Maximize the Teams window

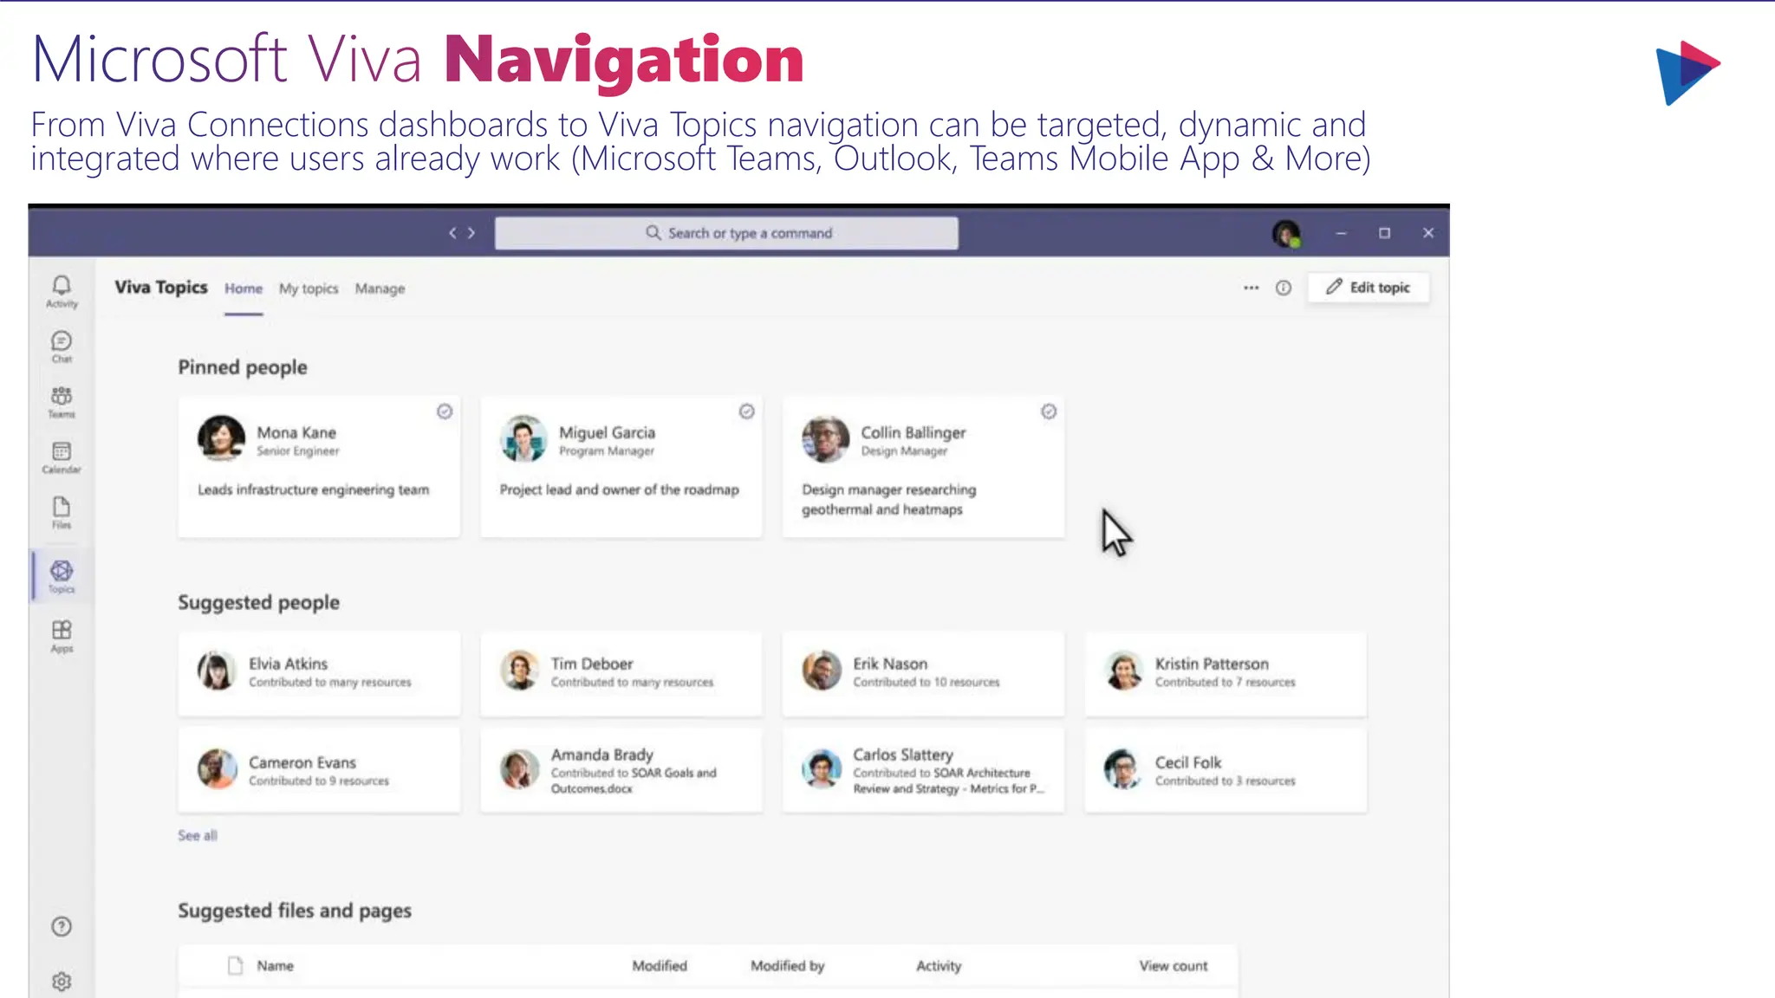pos(1384,233)
